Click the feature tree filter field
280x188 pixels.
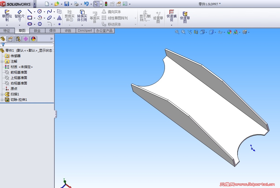point(27,45)
